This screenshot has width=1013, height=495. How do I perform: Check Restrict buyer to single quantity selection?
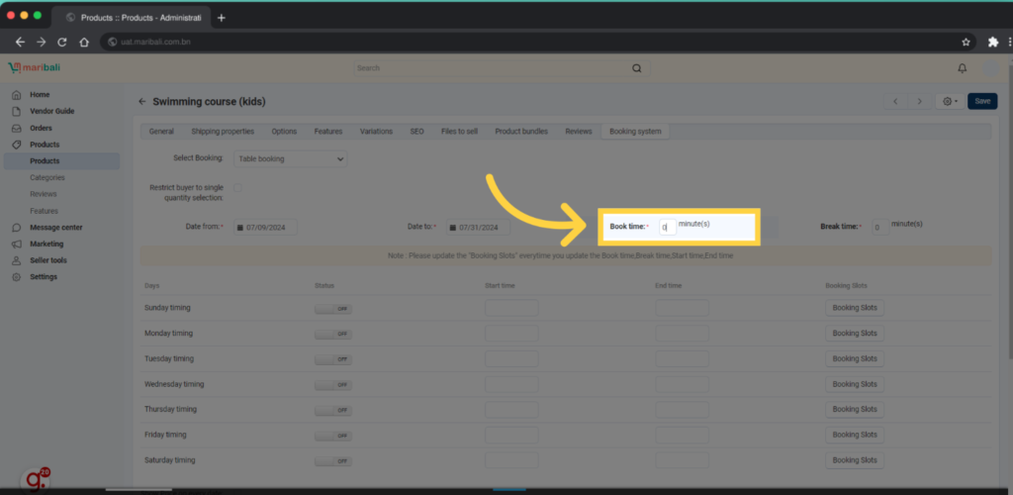coord(237,188)
